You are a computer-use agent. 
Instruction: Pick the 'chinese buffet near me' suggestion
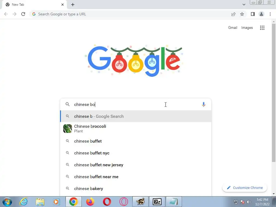click(136, 177)
